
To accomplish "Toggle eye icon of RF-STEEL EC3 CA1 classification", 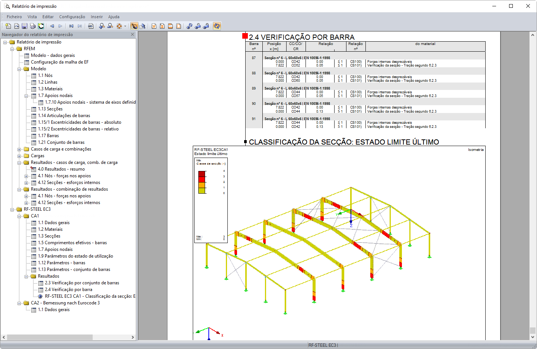I will tap(40, 296).
